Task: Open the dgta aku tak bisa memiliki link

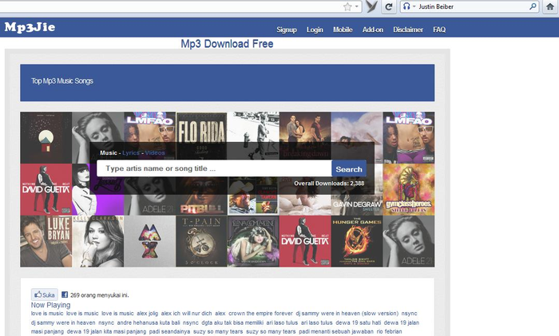Action: (232, 322)
